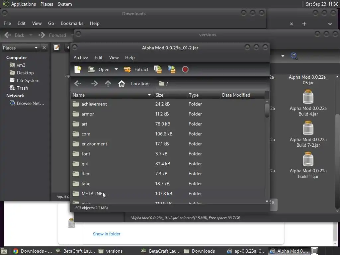Open Desktop in Places sidebar
The height and width of the screenshot is (255, 340).
tap(22, 73)
